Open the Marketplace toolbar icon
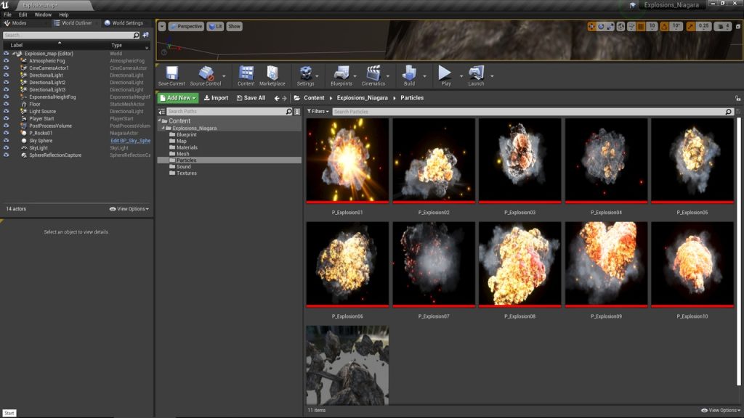Viewport: 744px width, 418px height. tap(272, 74)
